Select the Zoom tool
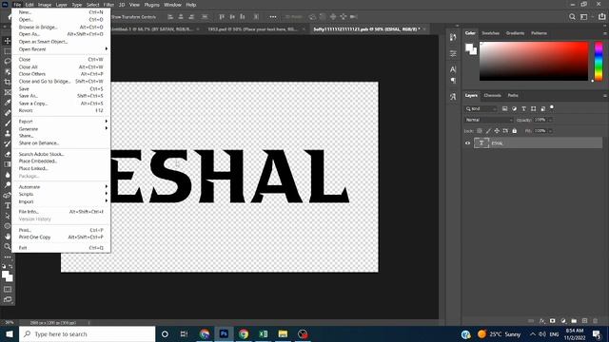Image resolution: width=609 pixels, height=342 pixels. coord(8,246)
